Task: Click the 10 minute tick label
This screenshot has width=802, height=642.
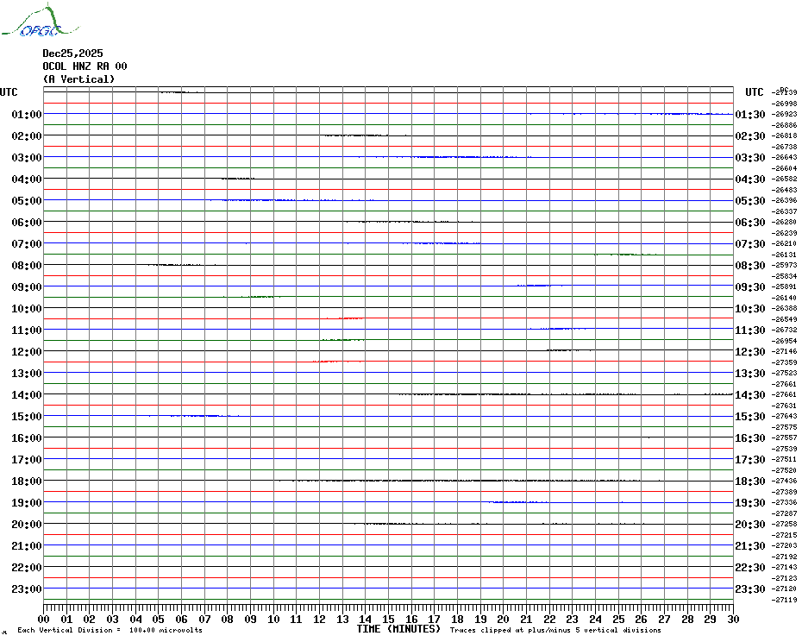Action: (273, 620)
